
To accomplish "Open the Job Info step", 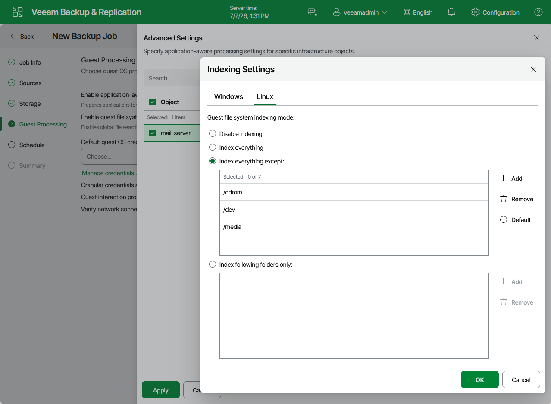I will pos(30,62).
